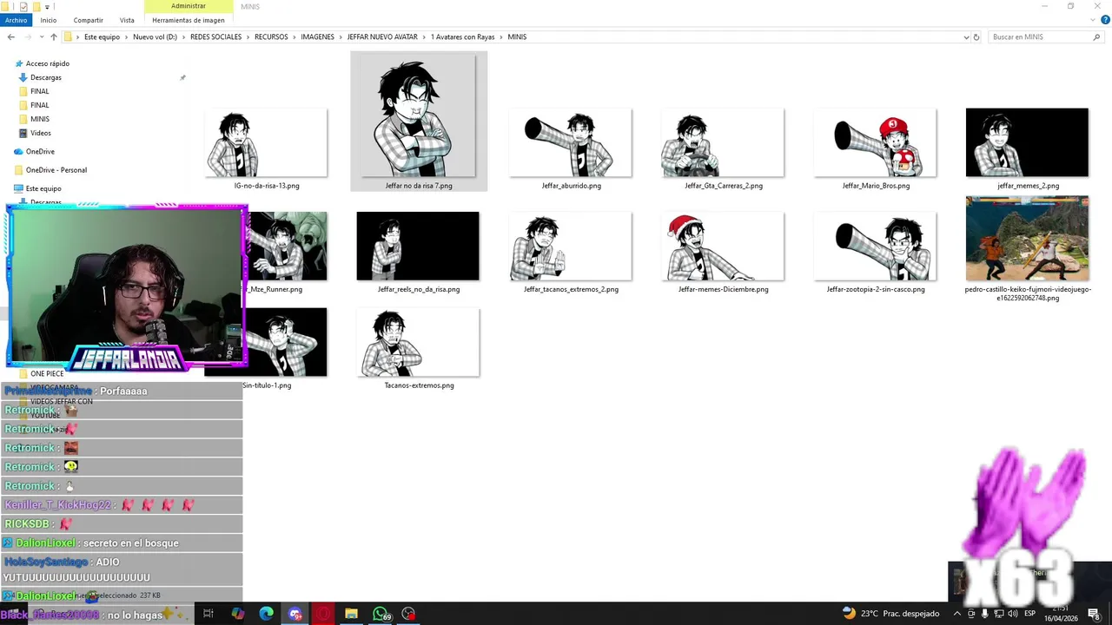The height and width of the screenshot is (625, 1112).
Task: Navigate to Este equipo breadcrumb
Action: [x=102, y=37]
